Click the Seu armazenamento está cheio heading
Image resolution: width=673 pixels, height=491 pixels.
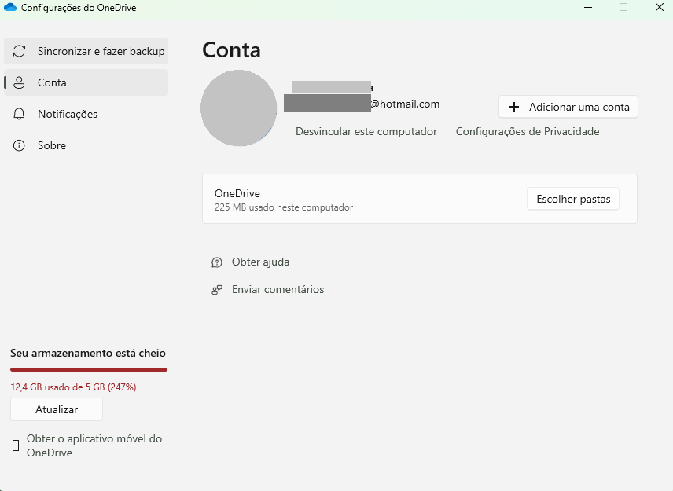click(x=88, y=353)
